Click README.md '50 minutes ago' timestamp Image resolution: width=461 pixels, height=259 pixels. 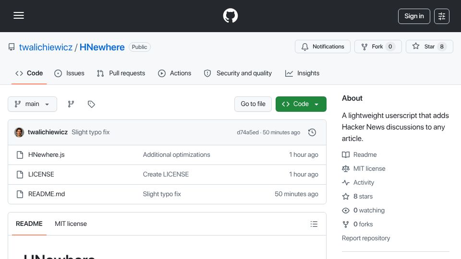(296, 194)
